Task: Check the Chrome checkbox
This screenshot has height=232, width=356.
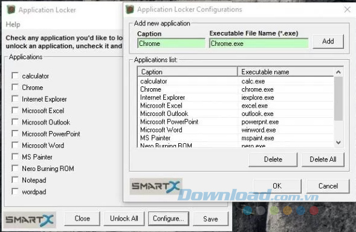Action: [15, 88]
